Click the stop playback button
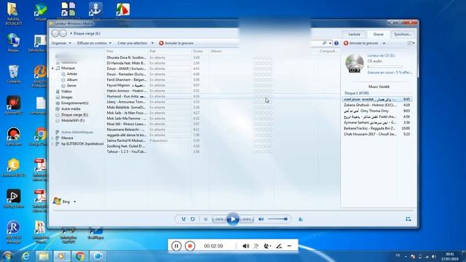This screenshot has height=262, width=466. pos(205,219)
